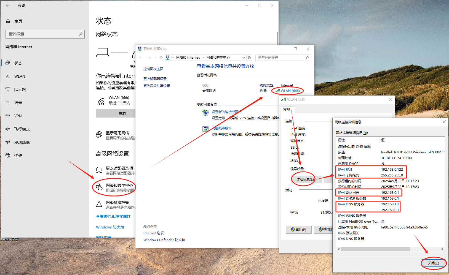The height and width of the screenshot is (275, 449).
Task: Select the 以太网 menu item
Action: click(x=20, y=89)
